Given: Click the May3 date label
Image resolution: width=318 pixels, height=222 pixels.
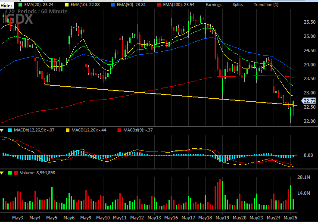Looking at the screenshot, I should click(x=18, y=218).
